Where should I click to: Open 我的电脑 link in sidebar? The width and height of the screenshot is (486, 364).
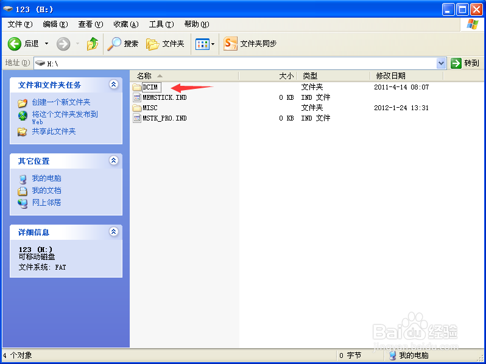click(46, 178)
